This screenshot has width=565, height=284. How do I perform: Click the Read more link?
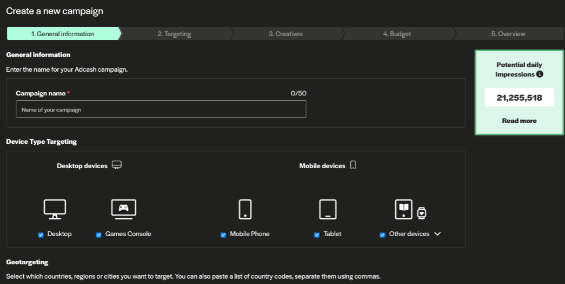tap(519, 121)
